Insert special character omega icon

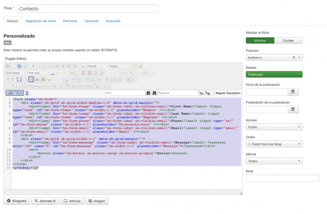(145, 73)
